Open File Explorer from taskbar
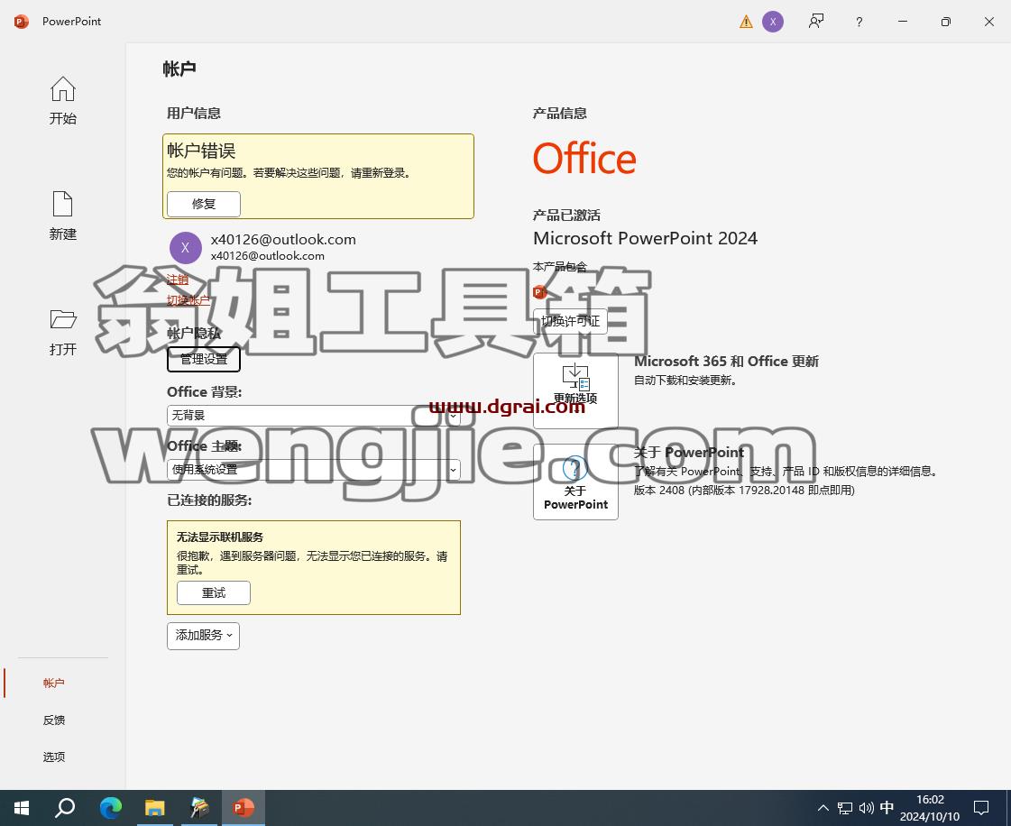1011x826 pixels. [155, 808]
